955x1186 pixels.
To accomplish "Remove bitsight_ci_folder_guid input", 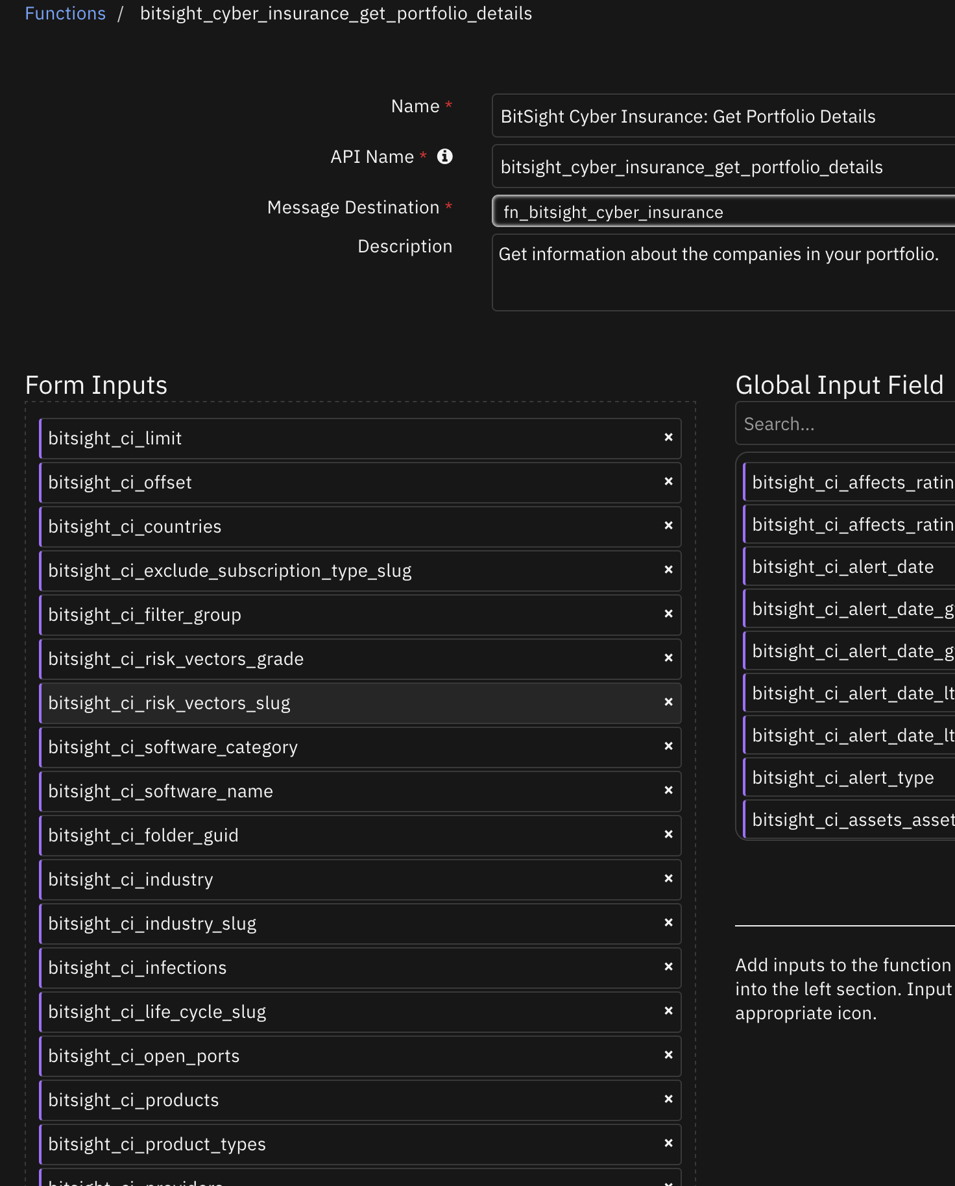I will click(x=668, y=834).
